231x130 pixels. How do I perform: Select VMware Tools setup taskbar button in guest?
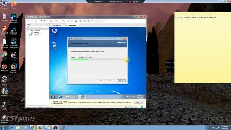83,97
